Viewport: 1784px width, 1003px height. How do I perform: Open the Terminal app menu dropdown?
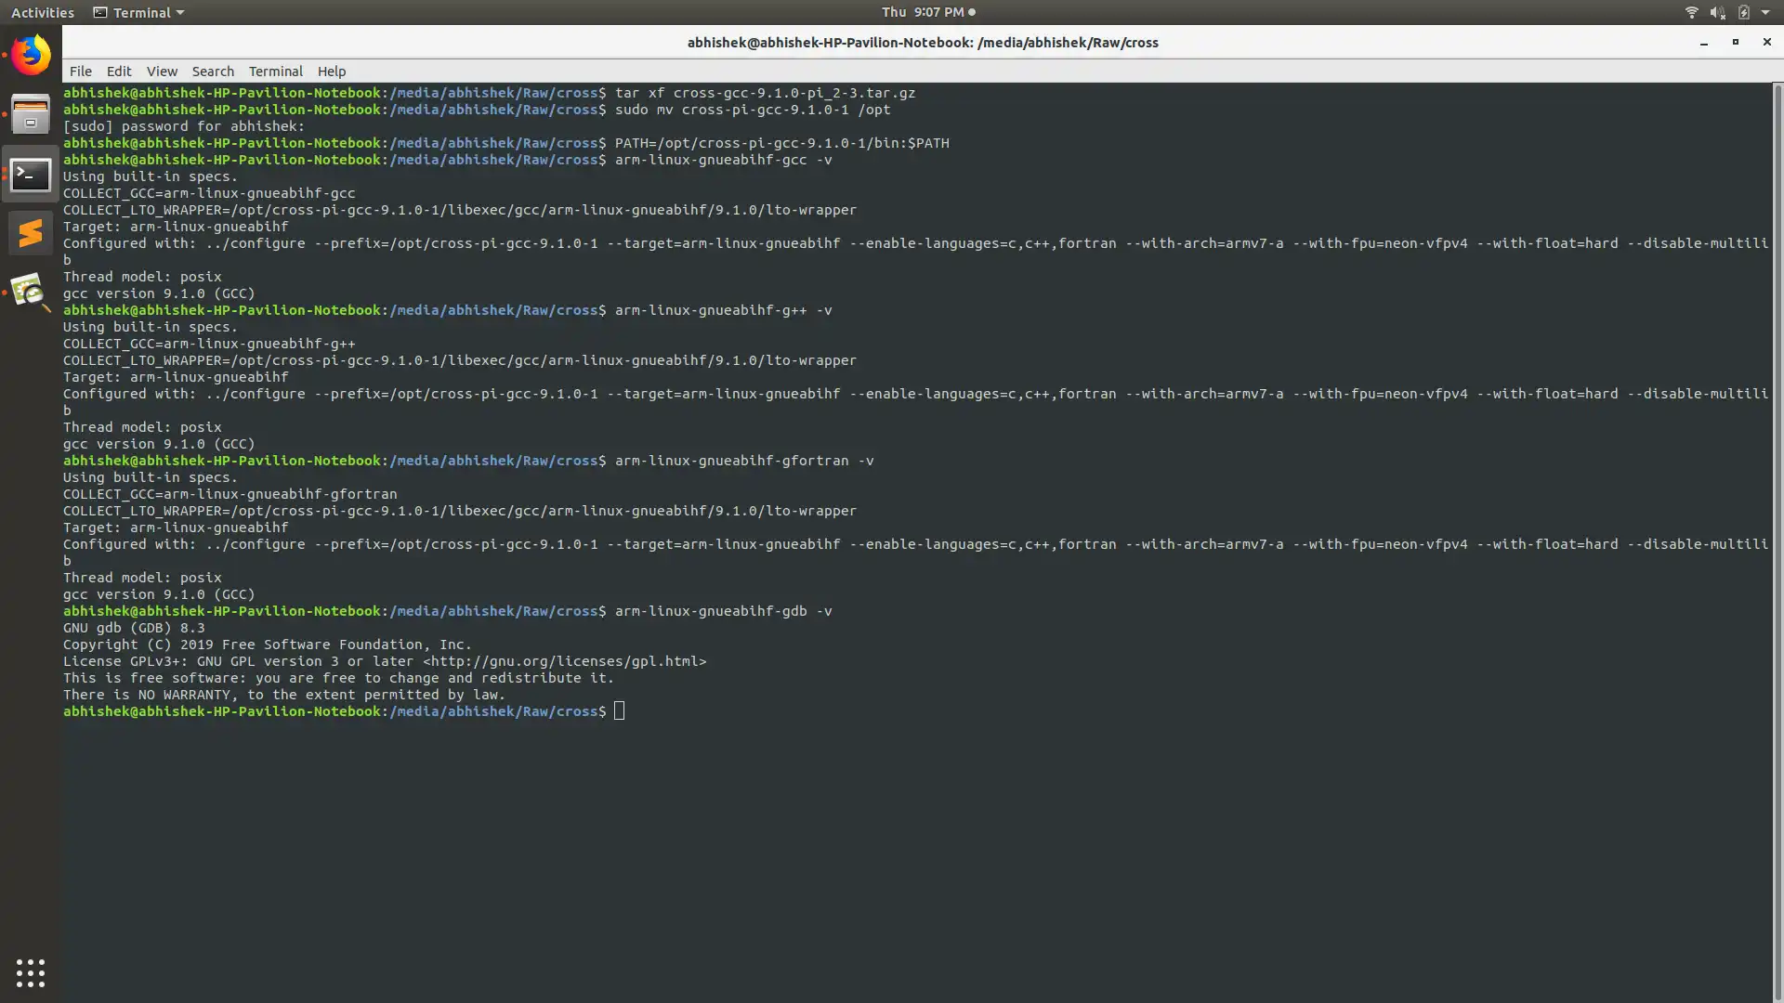(139, 12)
